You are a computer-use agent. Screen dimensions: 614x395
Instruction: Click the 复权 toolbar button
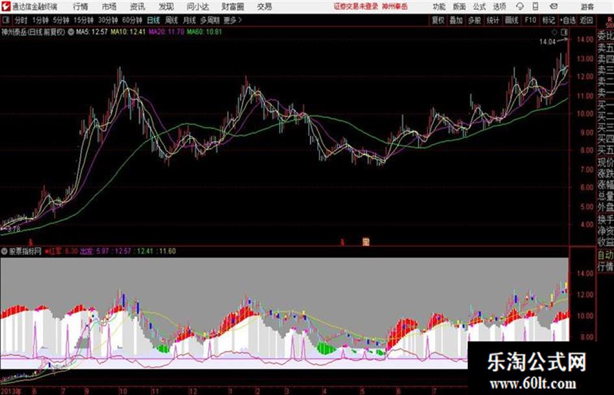point(438,20)
